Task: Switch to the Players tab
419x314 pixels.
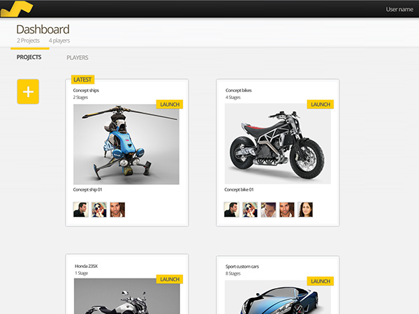Action: coord(78,58)
